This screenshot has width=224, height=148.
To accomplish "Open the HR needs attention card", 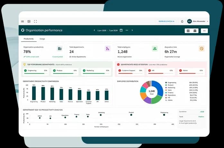I will tap(161, 72).
